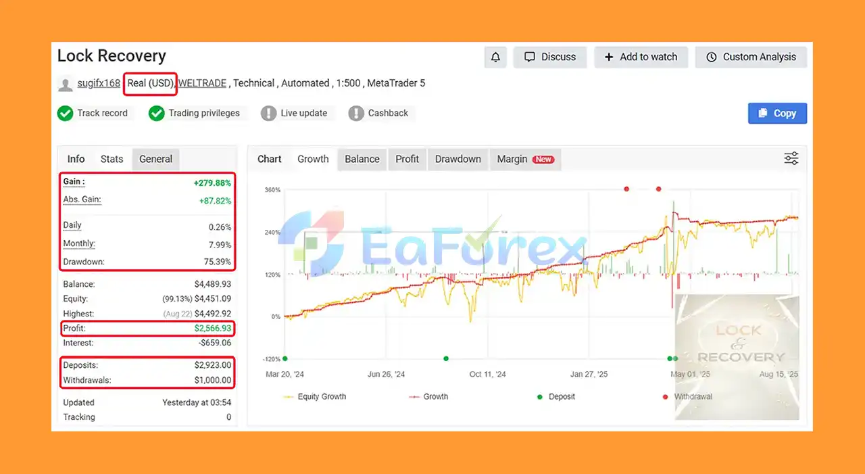
Task: Click the Live update warning icon
Action: pyautogui.click(x=269, y=114)
